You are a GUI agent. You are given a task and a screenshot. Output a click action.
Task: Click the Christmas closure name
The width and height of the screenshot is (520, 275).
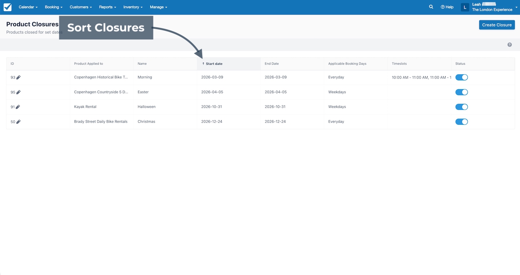pyautogui.click(x=146, y=121)
